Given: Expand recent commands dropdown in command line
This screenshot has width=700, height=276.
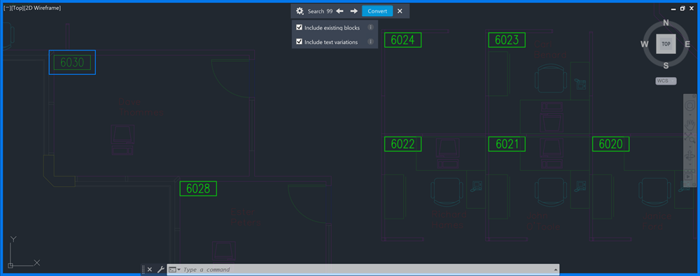Looking at the screenshot, I should (x=174, y=270).
